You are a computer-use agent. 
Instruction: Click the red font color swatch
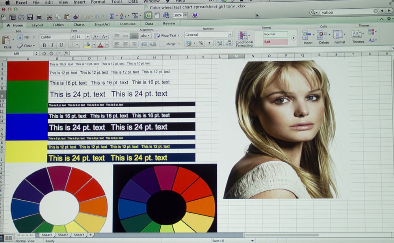100,45
